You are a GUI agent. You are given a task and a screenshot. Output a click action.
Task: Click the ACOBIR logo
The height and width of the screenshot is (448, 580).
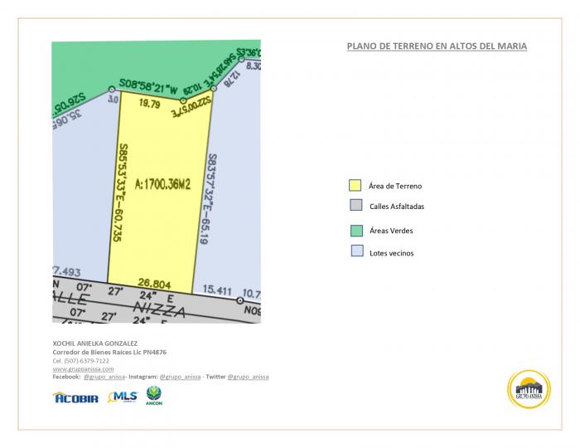tap(75, 398)
